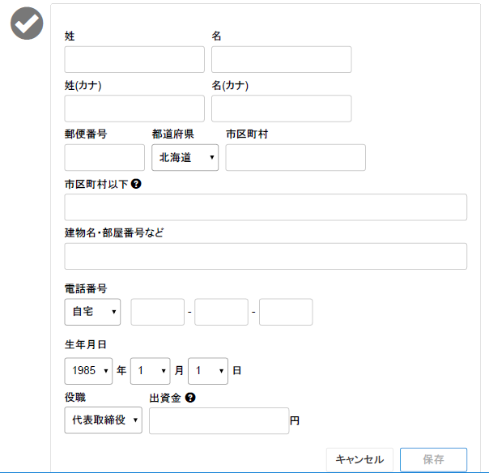
Task: Focus the 名 input field
Action: [281, 60]
